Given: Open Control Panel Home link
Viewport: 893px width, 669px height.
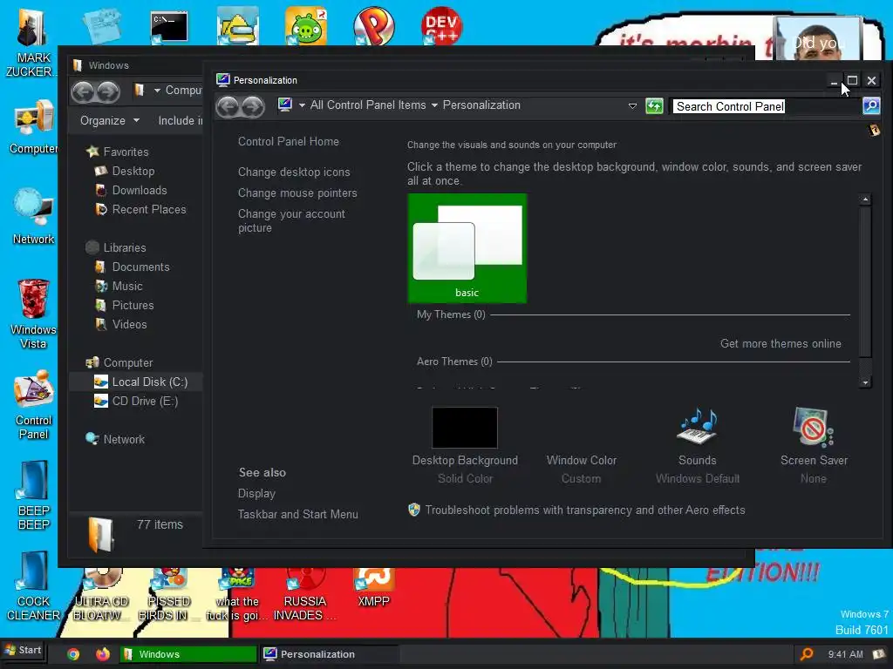Looking at the screenshot, I should click(288, 142).
